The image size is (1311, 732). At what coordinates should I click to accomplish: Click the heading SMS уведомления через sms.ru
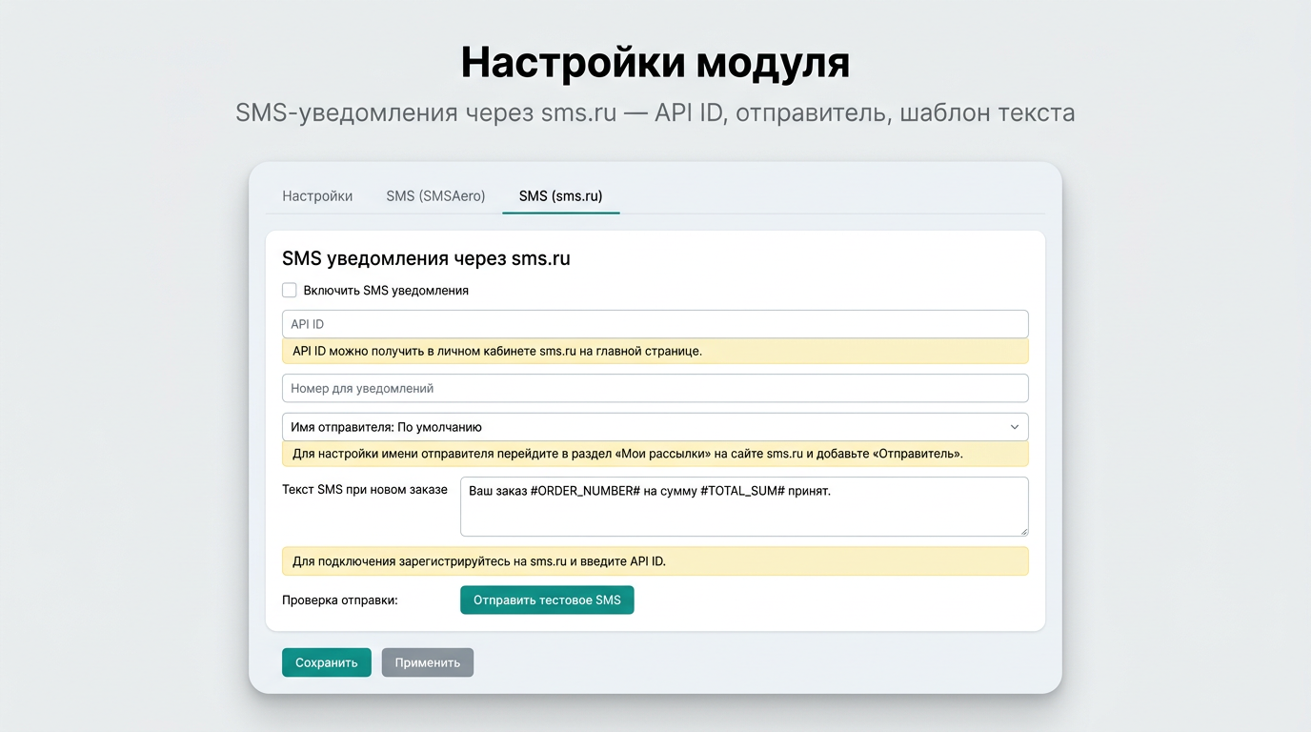pos(426,258)
